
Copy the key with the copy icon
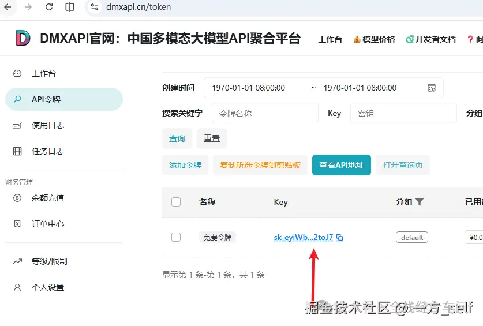(x=339, y=238)
